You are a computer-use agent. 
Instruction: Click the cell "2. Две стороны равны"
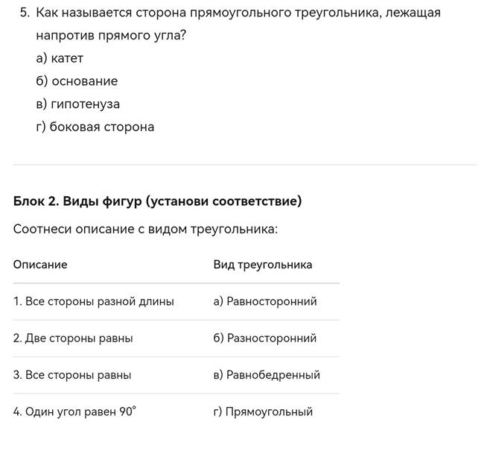(x=73, y=338)
